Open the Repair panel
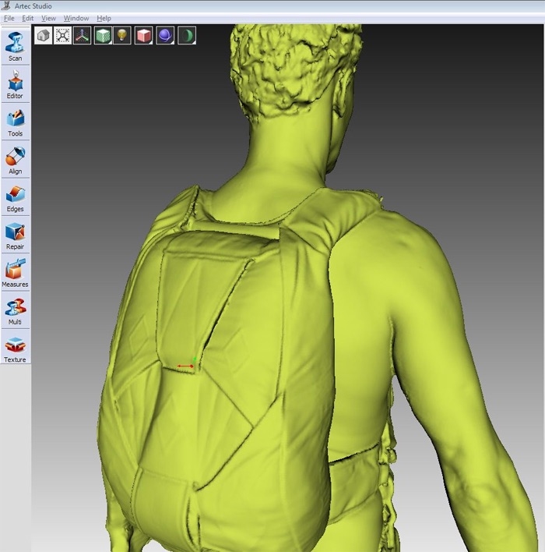 (15, 235)
